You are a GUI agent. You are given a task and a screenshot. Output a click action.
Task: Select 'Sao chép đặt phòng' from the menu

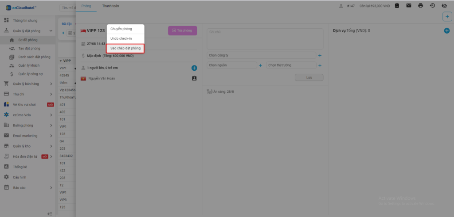125,48
